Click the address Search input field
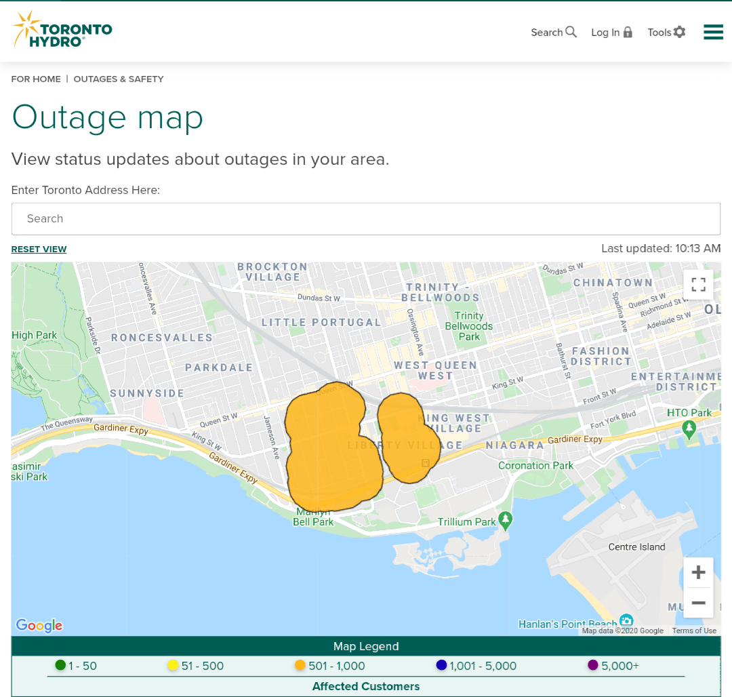Image resolution: width=732 pixels, height=697 pixels. [x=366, y=218]
